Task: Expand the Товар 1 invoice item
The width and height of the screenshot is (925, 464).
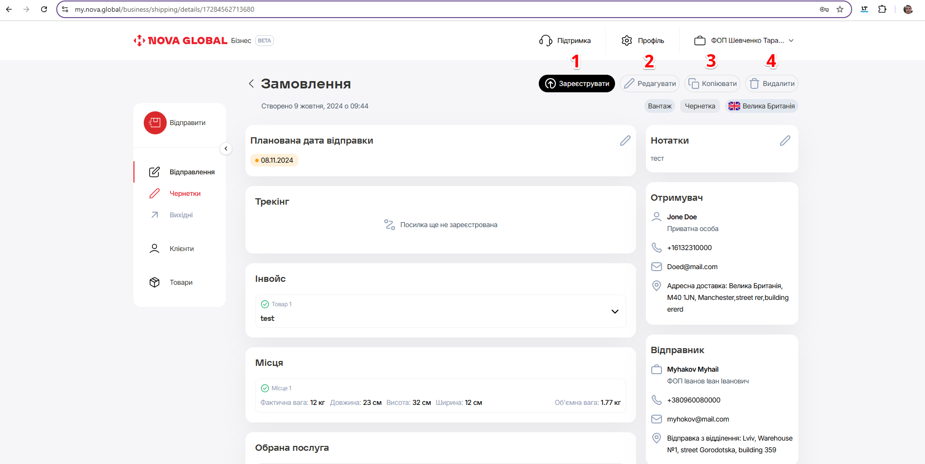Action: [615, 312]
